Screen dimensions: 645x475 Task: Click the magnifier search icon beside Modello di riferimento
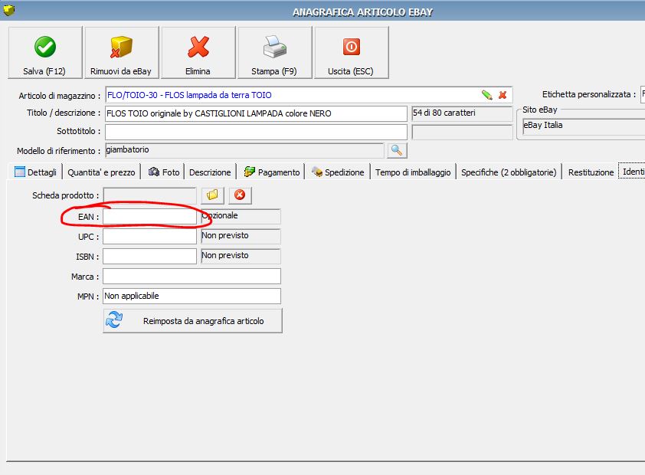click(x=397, y=150)
